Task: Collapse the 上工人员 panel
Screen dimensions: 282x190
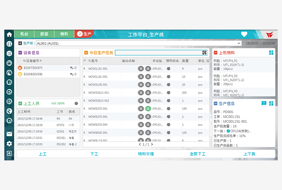Action: (20, 103)
